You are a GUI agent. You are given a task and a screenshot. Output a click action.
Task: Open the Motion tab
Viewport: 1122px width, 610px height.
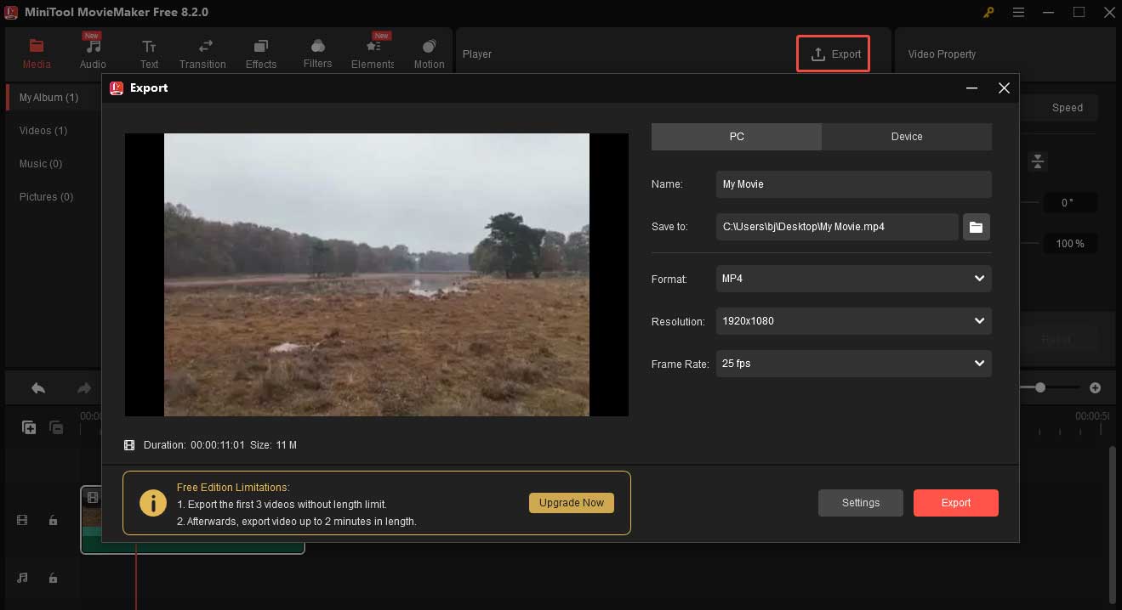click(x=429, y=54)
